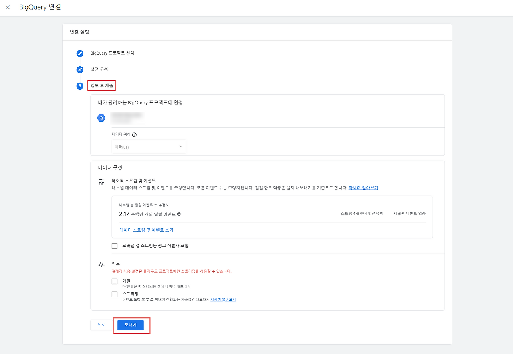Enable 모바일 앱 스트림용 광고 식별자 포함 checkbox
The width and height of the screenshot is (513, 354).
tap(115, 246)
